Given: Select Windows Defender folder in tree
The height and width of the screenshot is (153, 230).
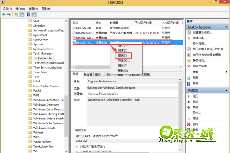Looking at the screenshot, I should (46, 105).
